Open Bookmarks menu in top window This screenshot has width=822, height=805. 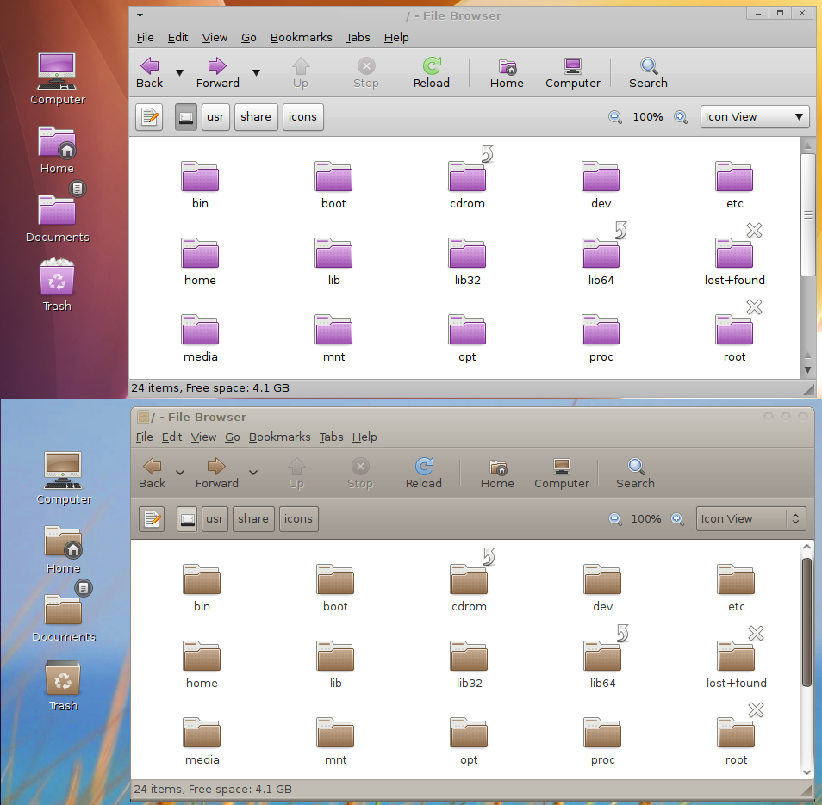(302, 38)
